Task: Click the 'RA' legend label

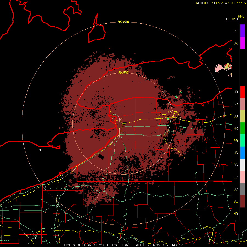Action: pos(235,141)
